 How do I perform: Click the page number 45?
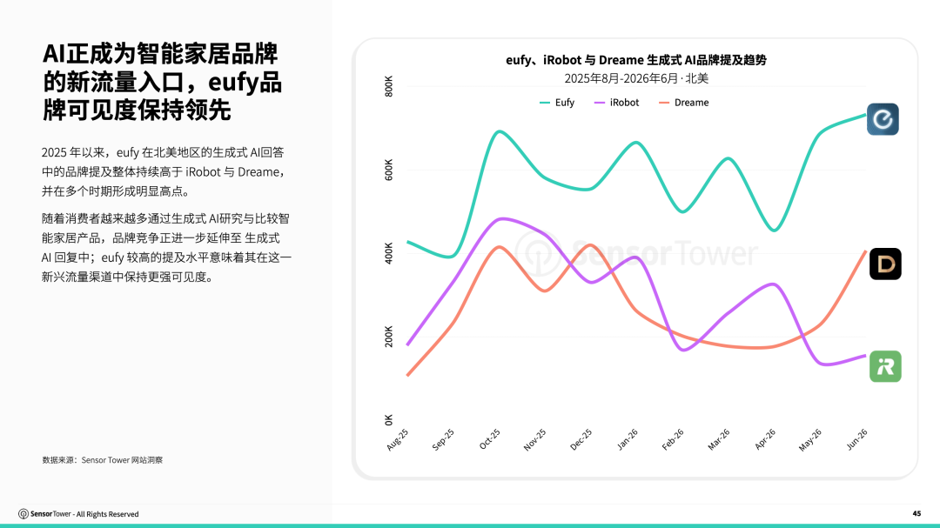pos(916,513)
